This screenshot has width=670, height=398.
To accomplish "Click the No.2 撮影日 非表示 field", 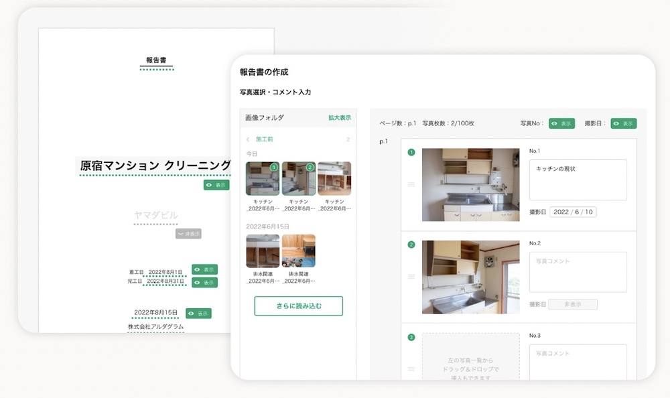I will tap(573, 304).
